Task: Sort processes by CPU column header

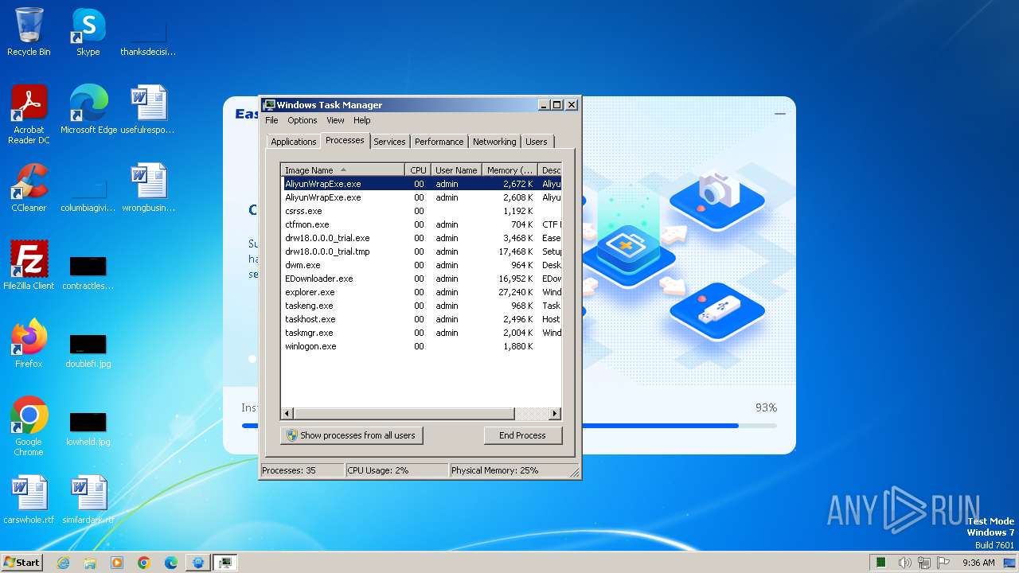Action: (418, 170)
